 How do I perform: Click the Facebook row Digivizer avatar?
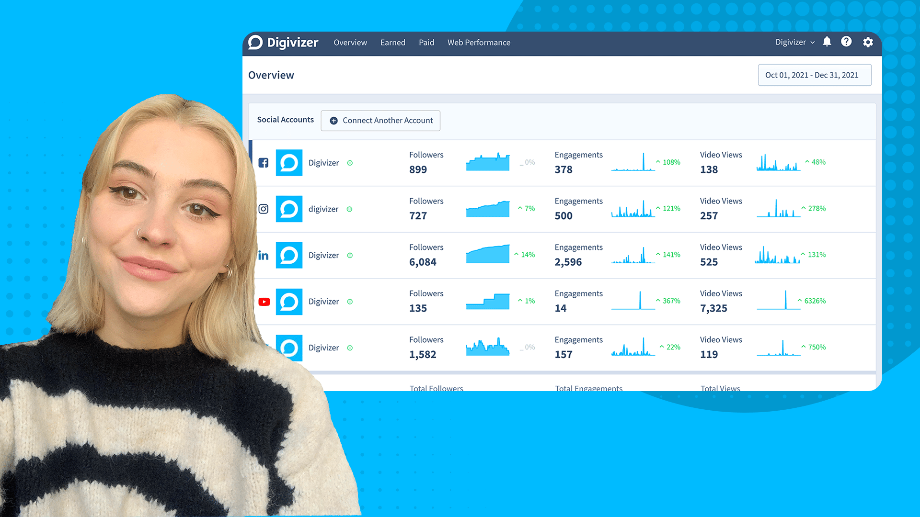(289, 163)
